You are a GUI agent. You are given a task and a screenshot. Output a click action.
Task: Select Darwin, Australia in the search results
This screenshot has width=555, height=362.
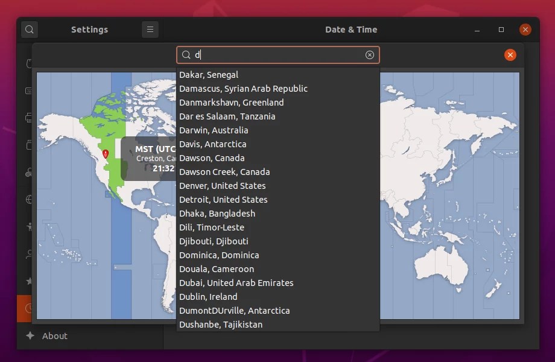click(214, 130)
